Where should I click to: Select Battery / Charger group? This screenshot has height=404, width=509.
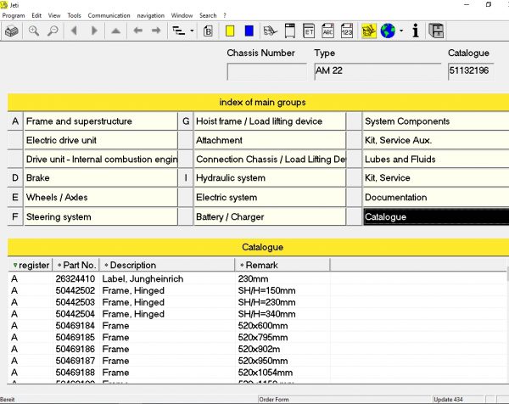click(x=270, y=217)
